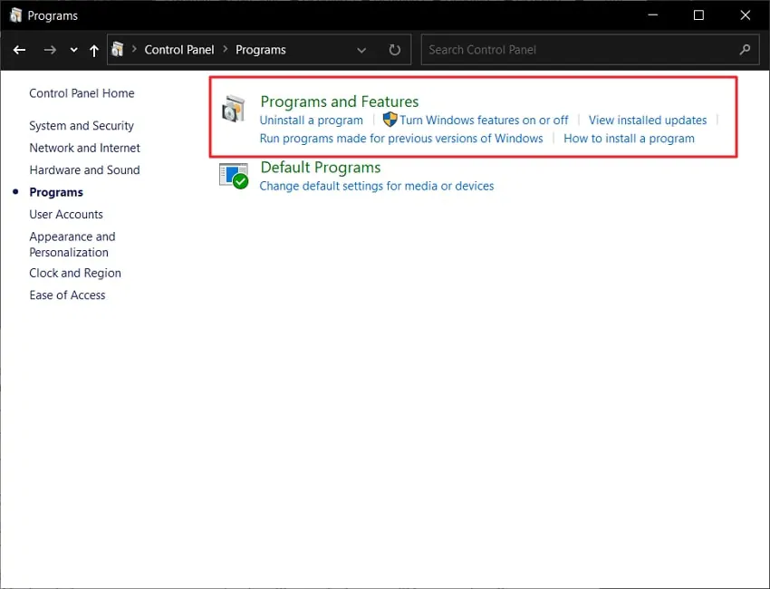Open Ease of Access category
The height and width of the screenshot is (589, 770).
[x=67, y=295]
